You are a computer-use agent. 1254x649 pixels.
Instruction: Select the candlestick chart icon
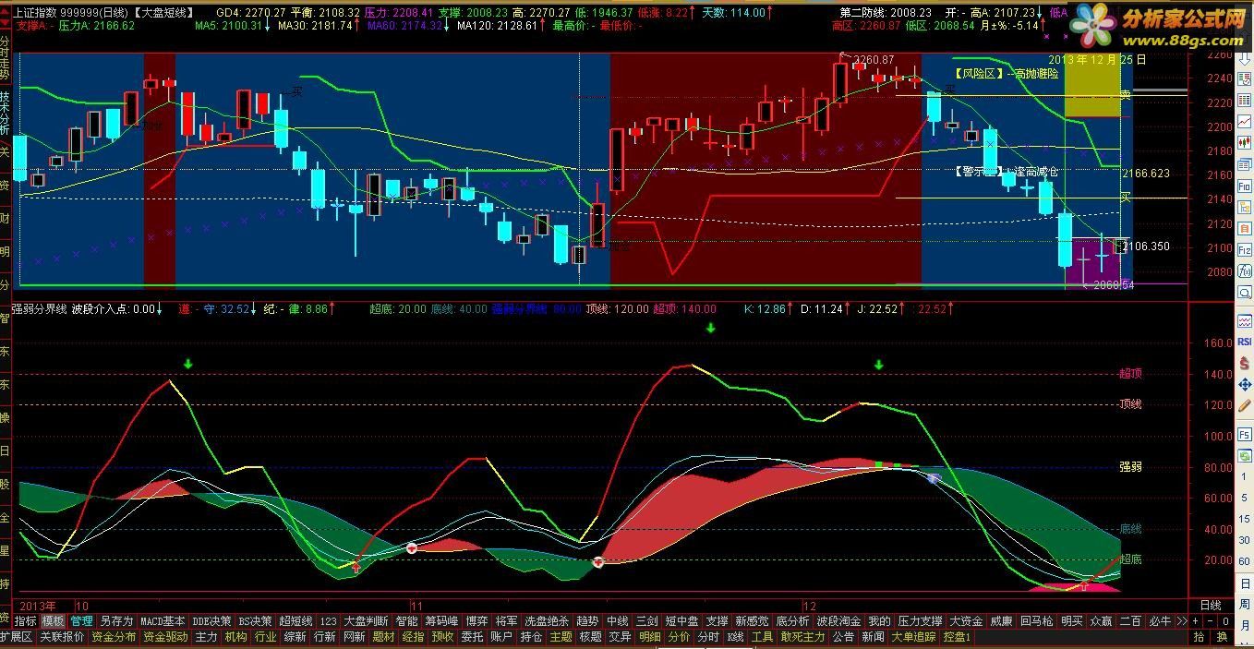point(1244,142)
